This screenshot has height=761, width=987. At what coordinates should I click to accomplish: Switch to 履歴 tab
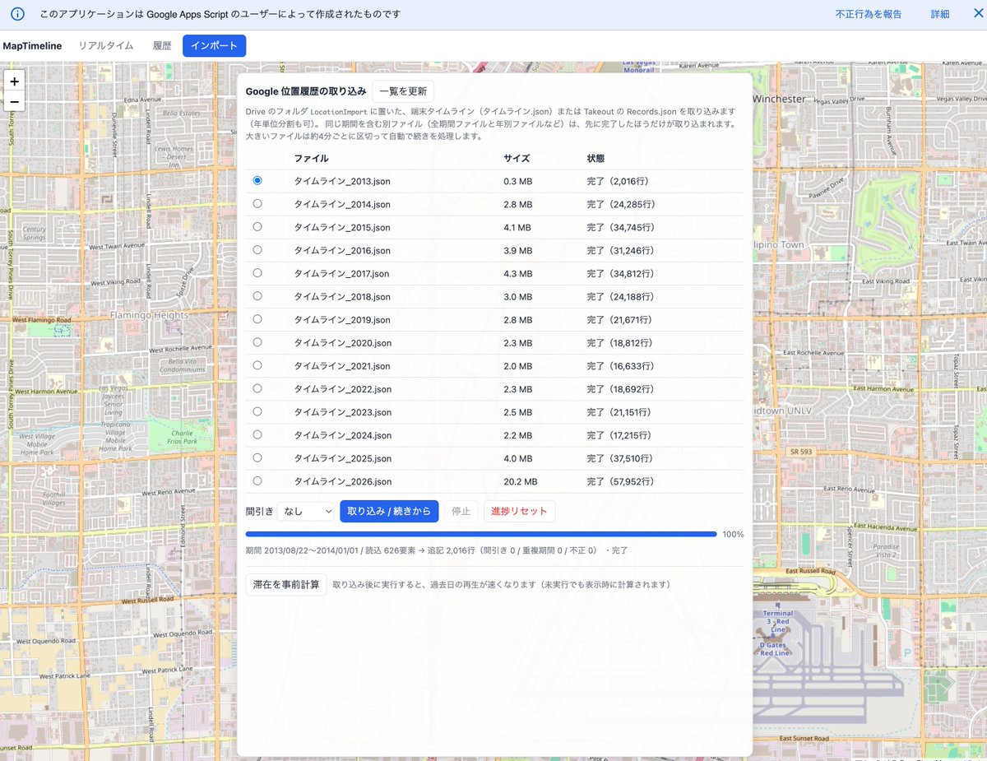162,46
